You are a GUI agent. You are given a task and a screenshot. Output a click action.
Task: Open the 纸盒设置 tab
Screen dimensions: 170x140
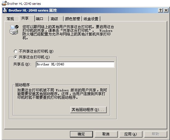(91, 19)
